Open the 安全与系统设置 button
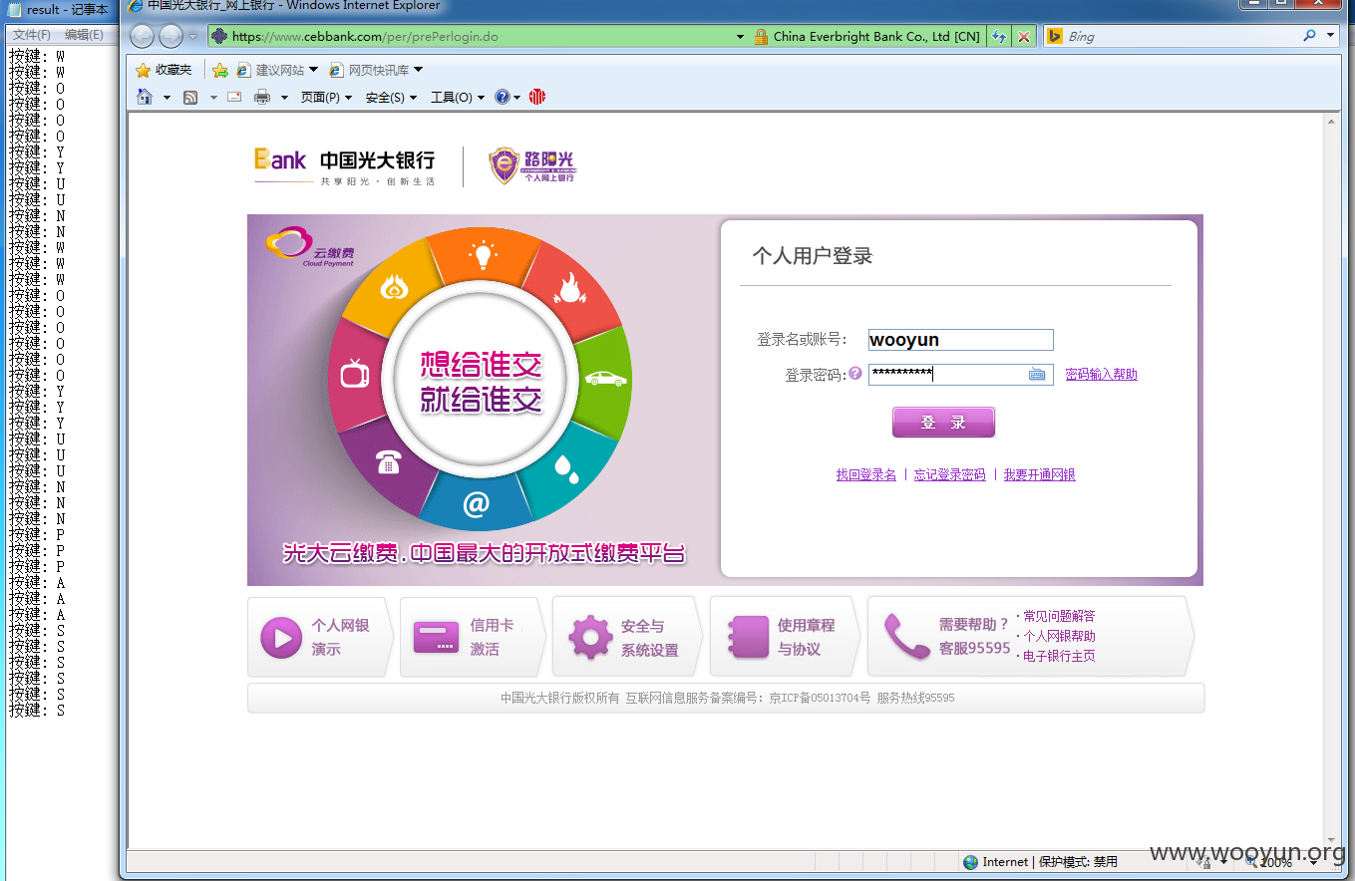This screenshot has height=881, width=1355. pyautogui.click(x=627, y=637)
